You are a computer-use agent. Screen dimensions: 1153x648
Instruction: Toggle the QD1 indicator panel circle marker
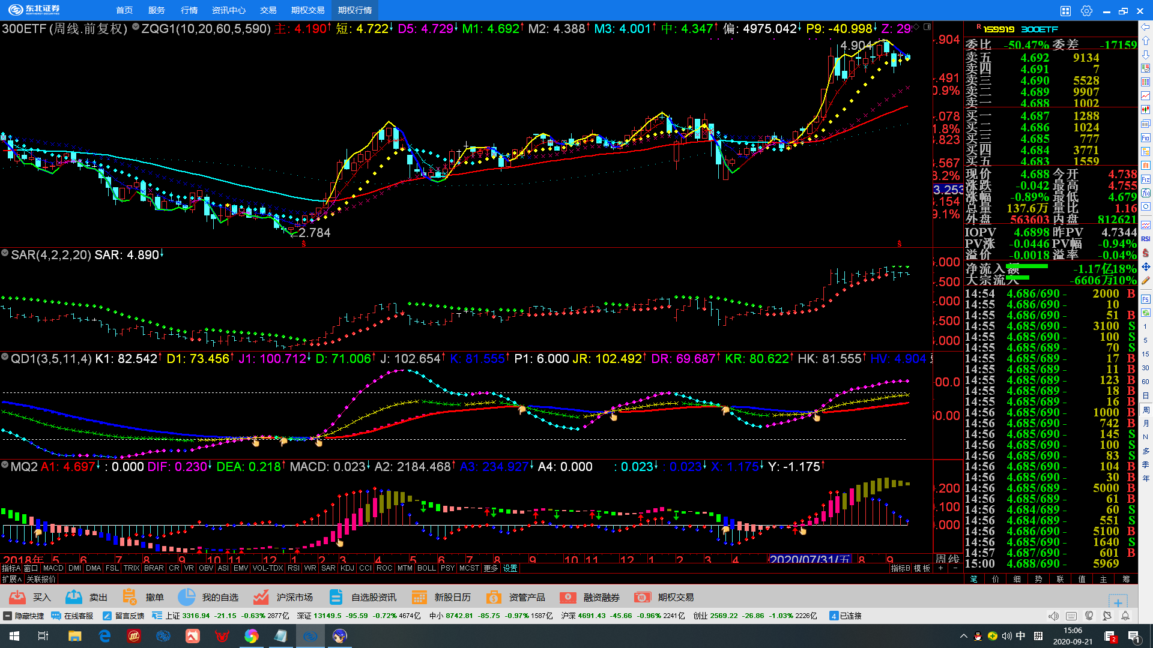(5, 357)
